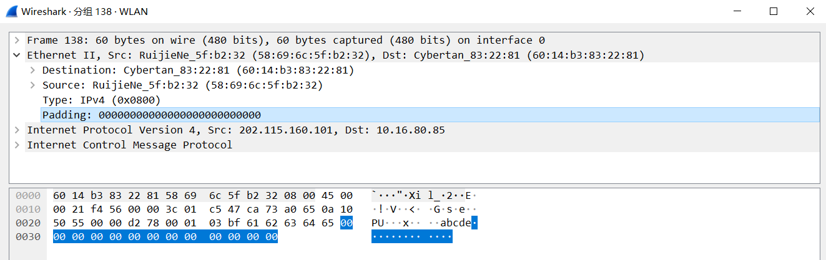Click hex offset 0000 row label
Screen dimensions: 826x260
[x=28, y=195]
